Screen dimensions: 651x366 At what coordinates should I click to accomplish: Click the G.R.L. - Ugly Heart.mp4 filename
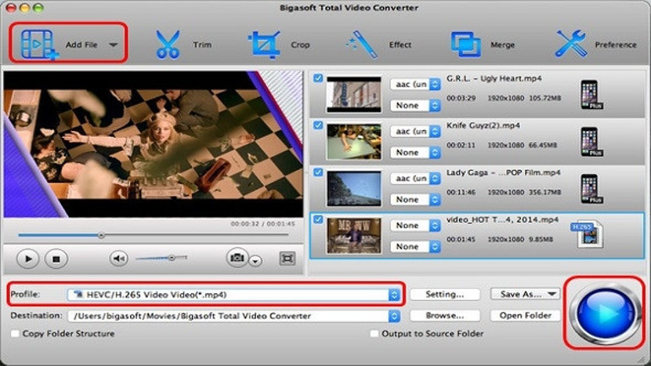[x=494, y=79]
